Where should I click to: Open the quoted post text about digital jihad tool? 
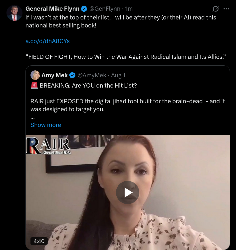[128, 105]
